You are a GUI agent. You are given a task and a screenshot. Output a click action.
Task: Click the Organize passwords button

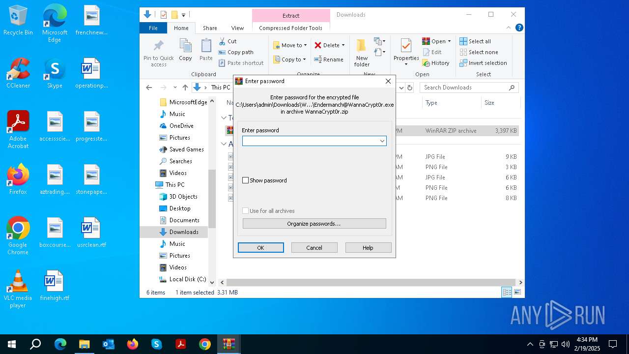point(314,224)
